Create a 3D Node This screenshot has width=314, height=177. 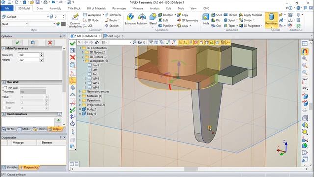pos(91,20)
